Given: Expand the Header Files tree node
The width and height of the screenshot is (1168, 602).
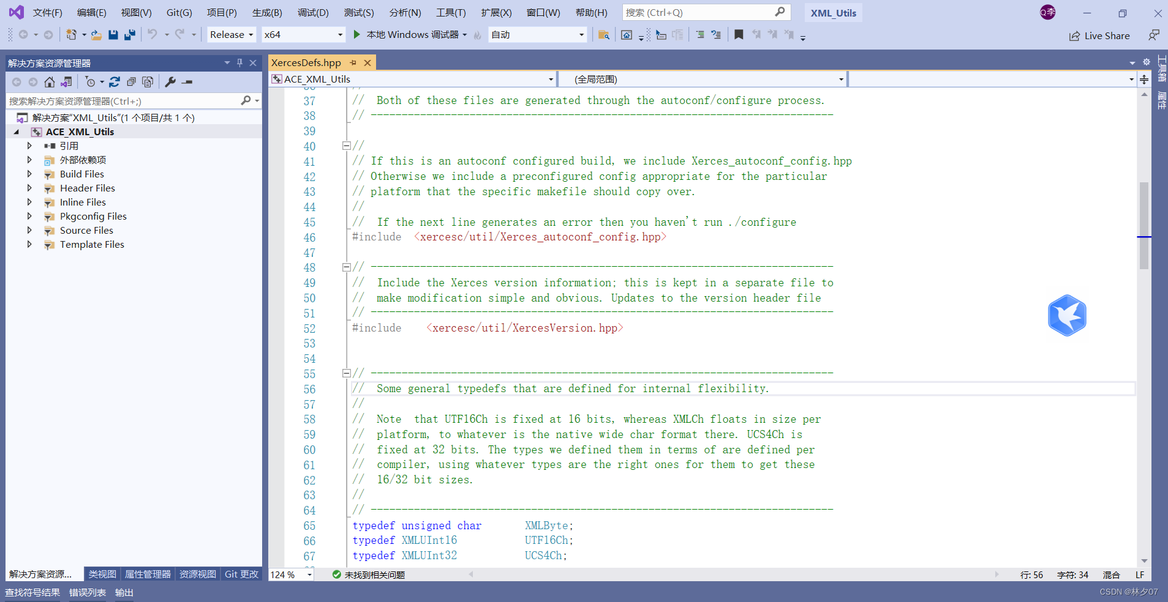Looking at the screenshot, I should 29,188.
